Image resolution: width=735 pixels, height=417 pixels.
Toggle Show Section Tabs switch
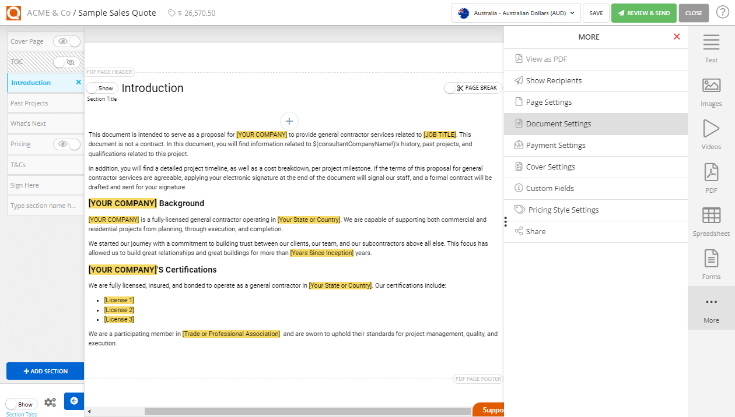[x=22, y=404]
